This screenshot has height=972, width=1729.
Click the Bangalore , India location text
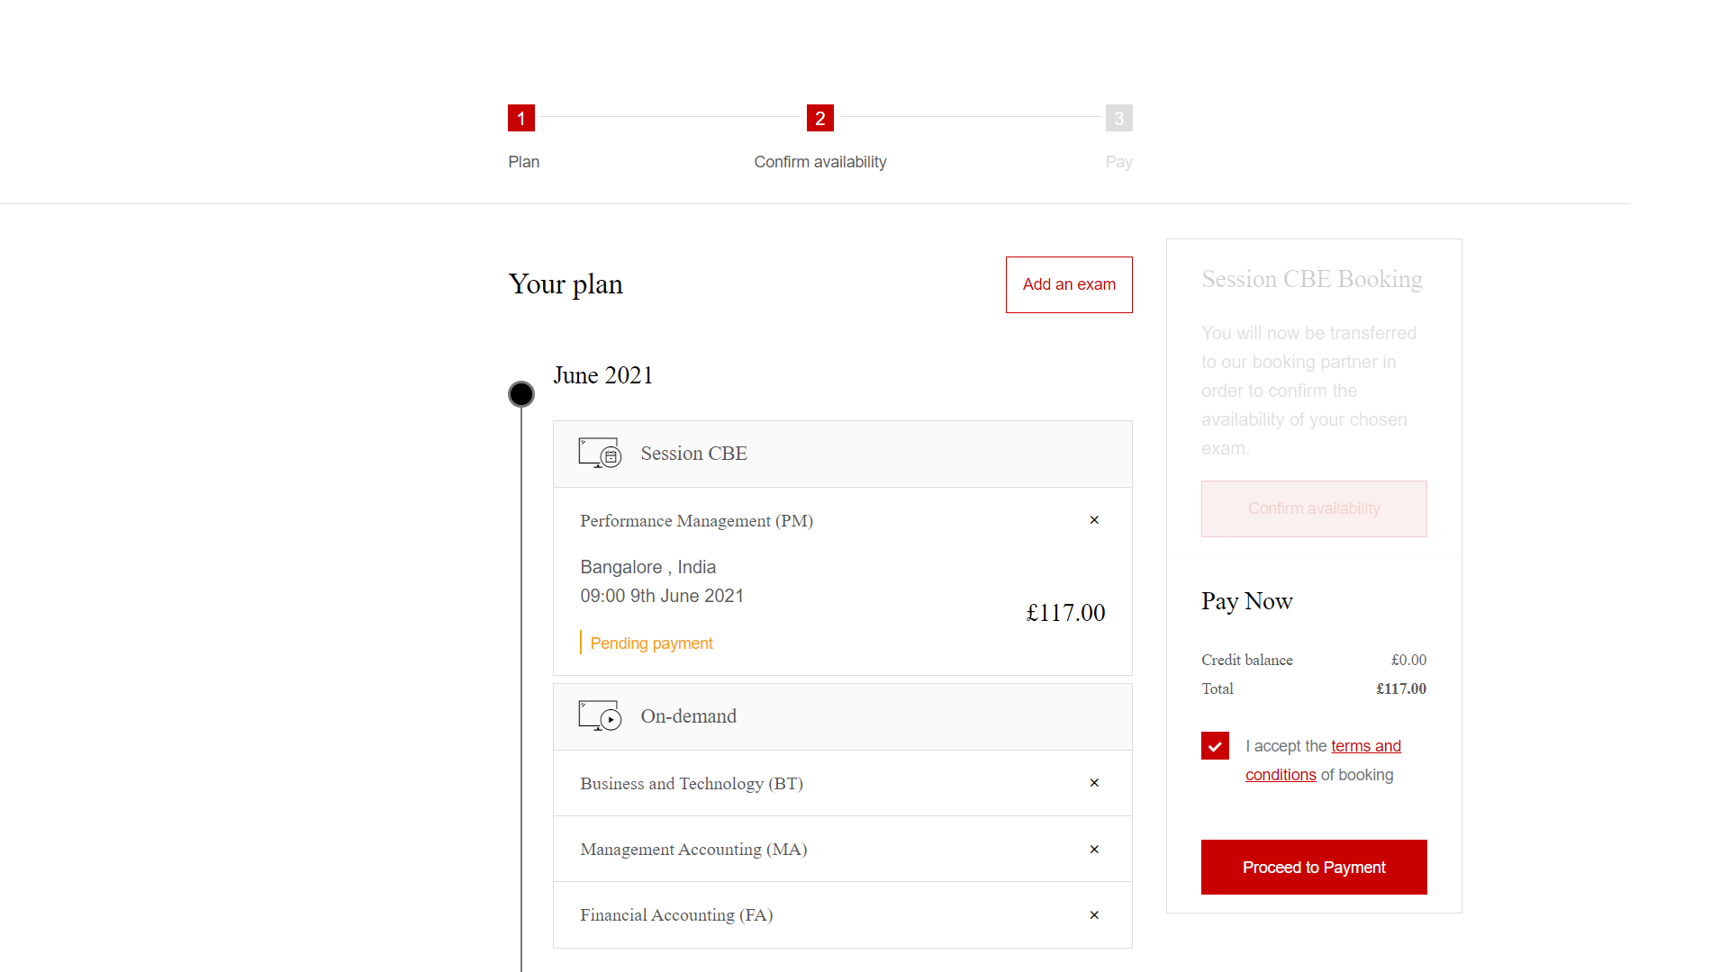[x=648, y=567]
